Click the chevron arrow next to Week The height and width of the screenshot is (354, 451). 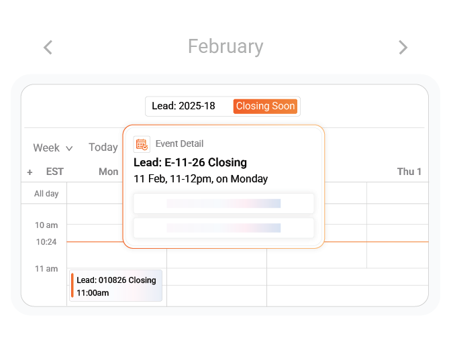[69, 148]
